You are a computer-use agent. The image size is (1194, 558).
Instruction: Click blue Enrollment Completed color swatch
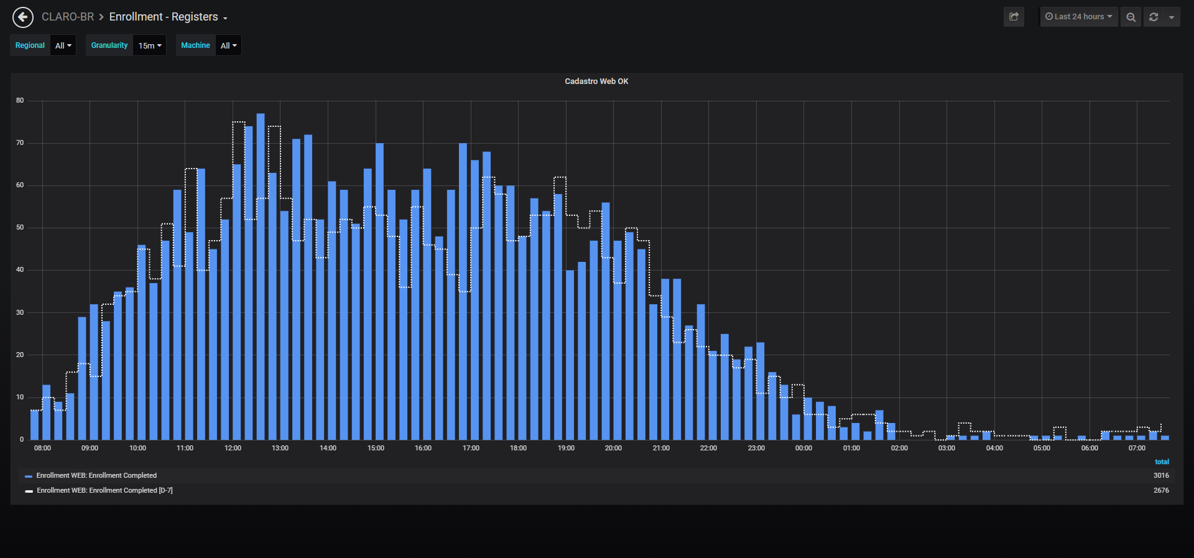point(29,476)
